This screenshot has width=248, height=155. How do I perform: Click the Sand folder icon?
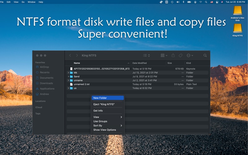coord(71,76)
